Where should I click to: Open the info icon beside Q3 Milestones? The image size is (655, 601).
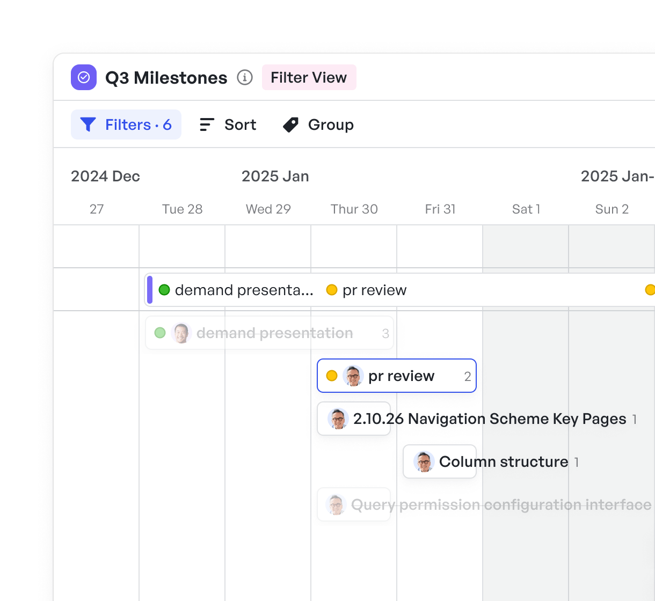245,77
